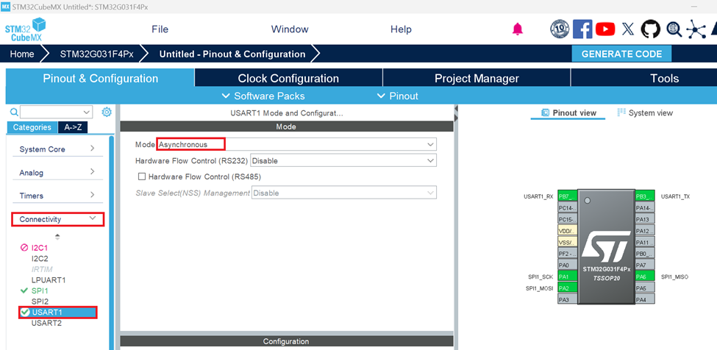Click the peripheral list scroll handle
The height and width of the screenshot is (350, 717).
click(57, 237)
